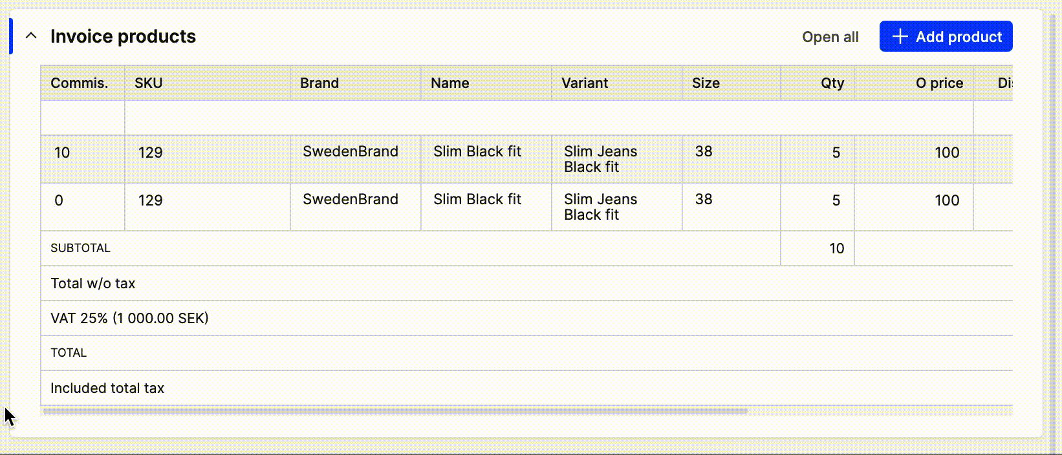
Task: Click the Add product button
Action: pos(946,37)
